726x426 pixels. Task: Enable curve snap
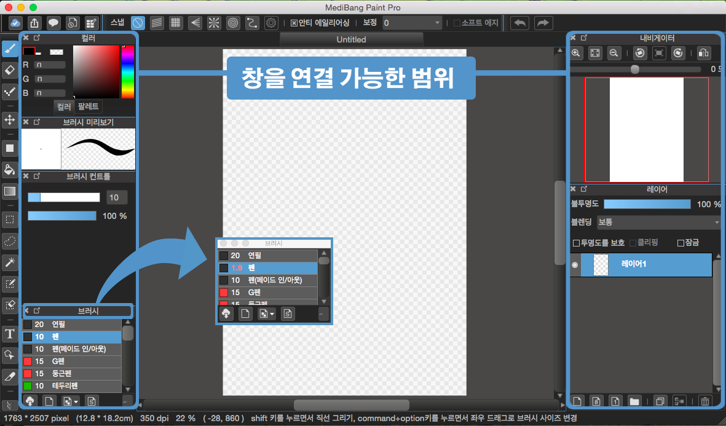tap(252, 23)
